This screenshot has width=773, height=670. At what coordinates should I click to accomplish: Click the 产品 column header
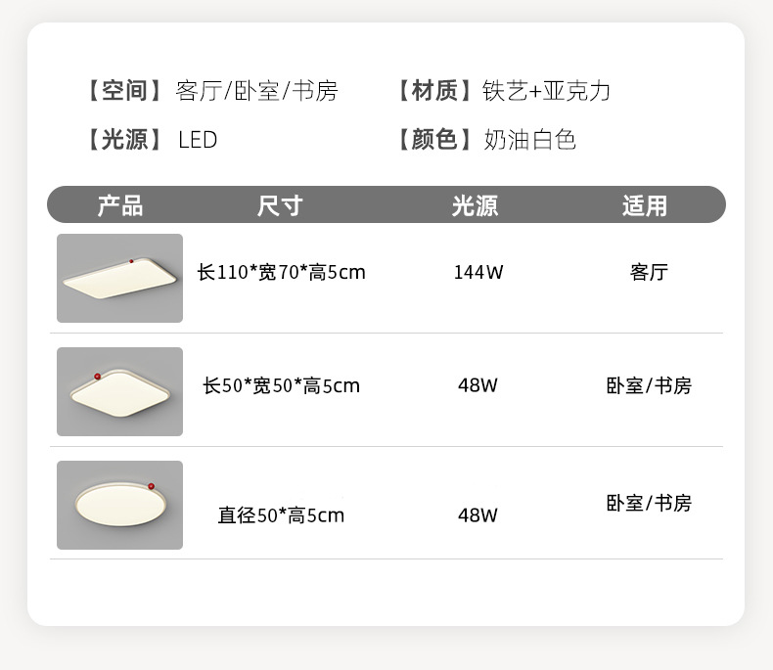tap(120, 205)
